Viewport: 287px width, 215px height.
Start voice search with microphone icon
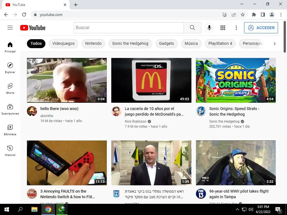pyautogui.click(x=209, y=28)
